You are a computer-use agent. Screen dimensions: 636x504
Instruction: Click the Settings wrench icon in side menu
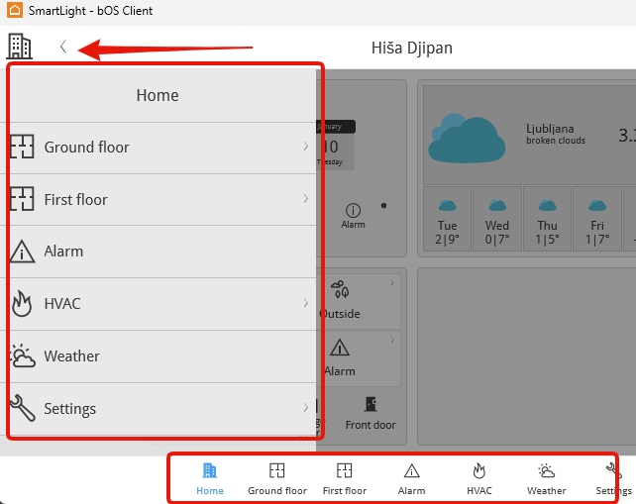click(x=23, y=408)
